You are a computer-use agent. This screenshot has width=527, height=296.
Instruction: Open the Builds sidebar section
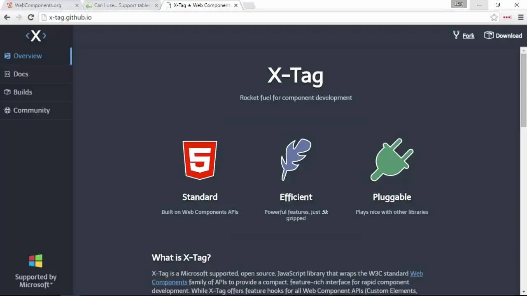[x=36, y=92]
